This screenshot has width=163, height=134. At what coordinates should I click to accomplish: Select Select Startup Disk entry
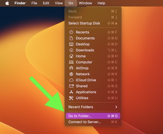coord(84,23)
